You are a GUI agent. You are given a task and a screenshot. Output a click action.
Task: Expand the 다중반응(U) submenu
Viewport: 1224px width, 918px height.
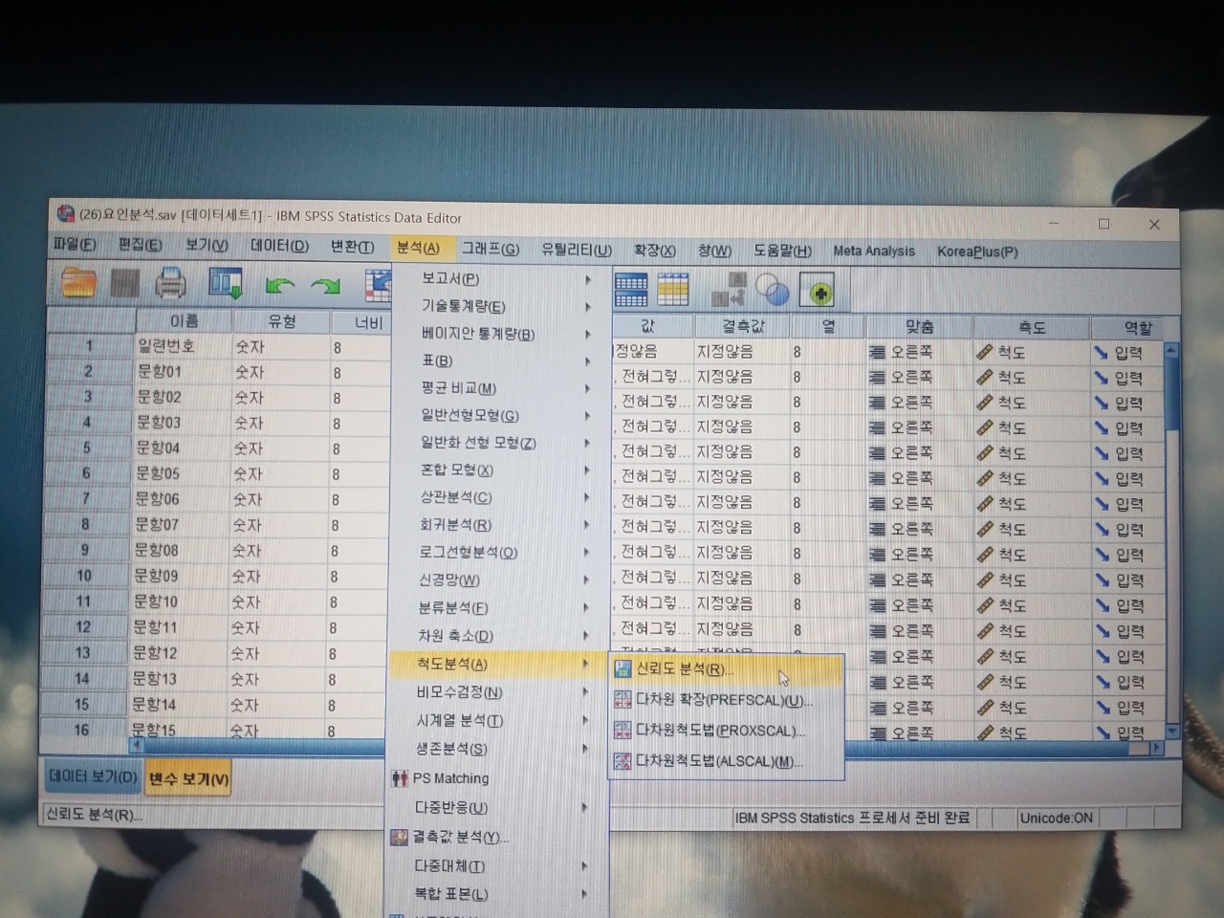(496, 808)
